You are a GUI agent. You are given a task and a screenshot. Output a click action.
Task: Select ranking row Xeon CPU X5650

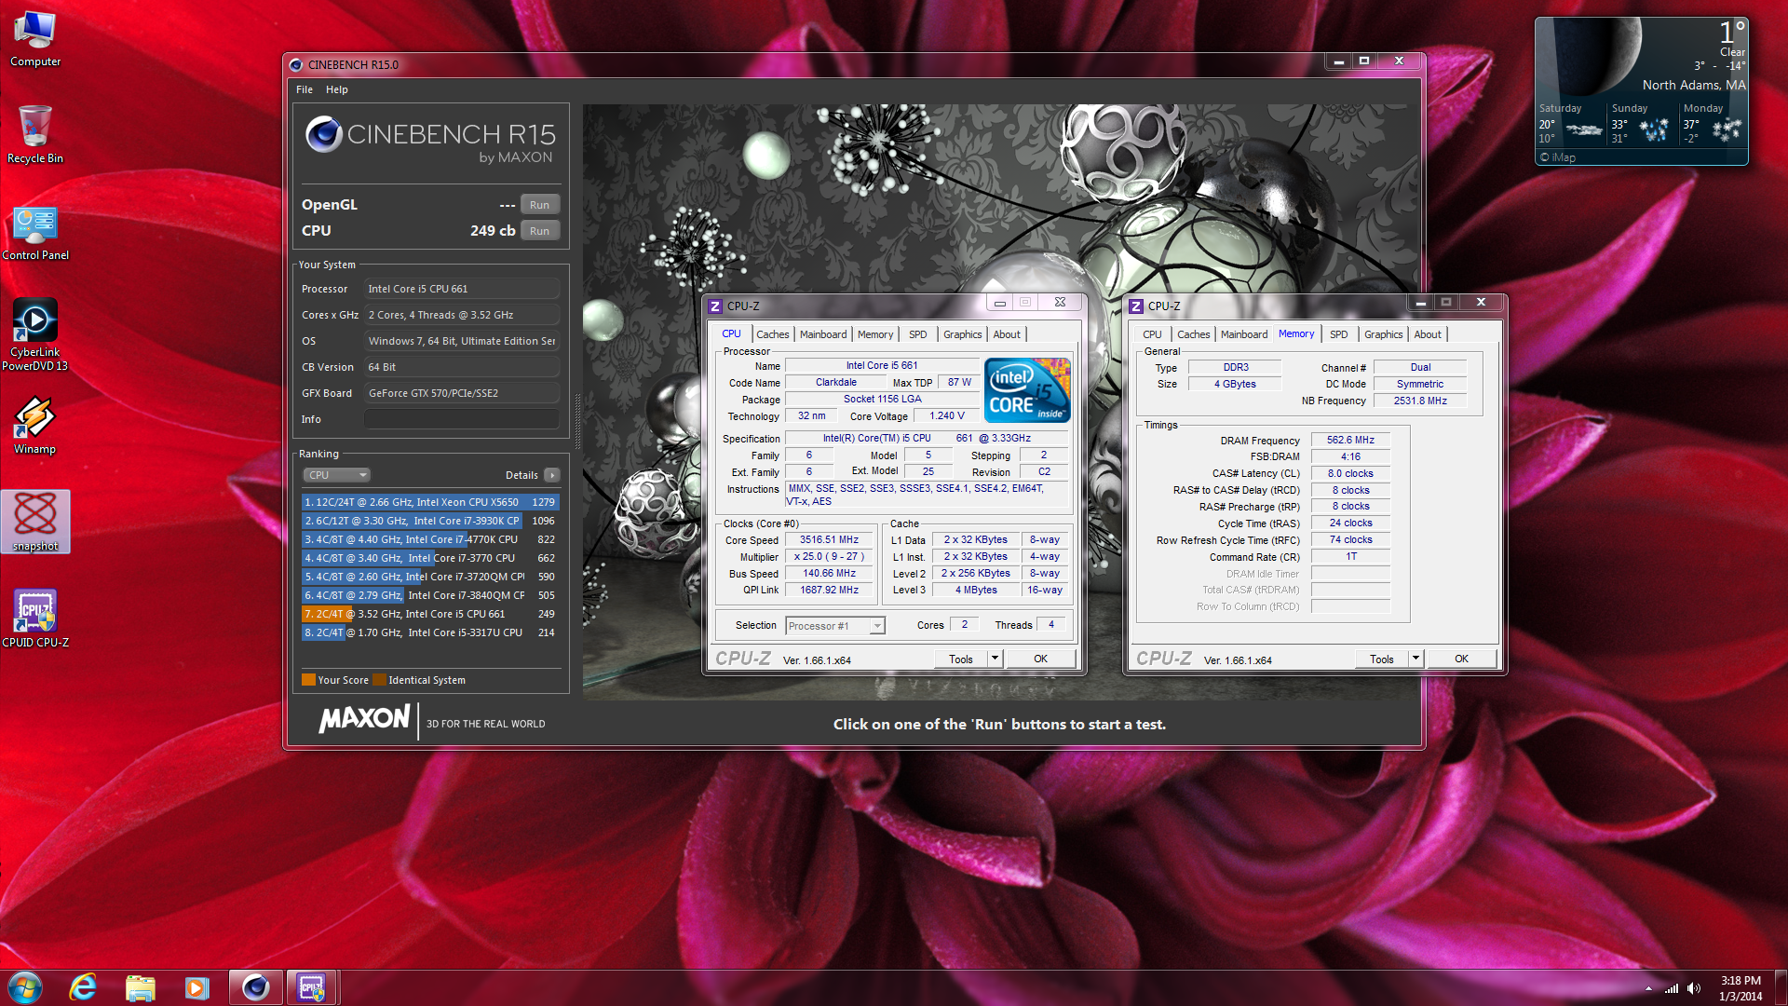430,502
